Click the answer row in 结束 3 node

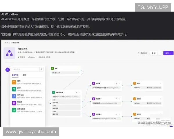point(142,118)
